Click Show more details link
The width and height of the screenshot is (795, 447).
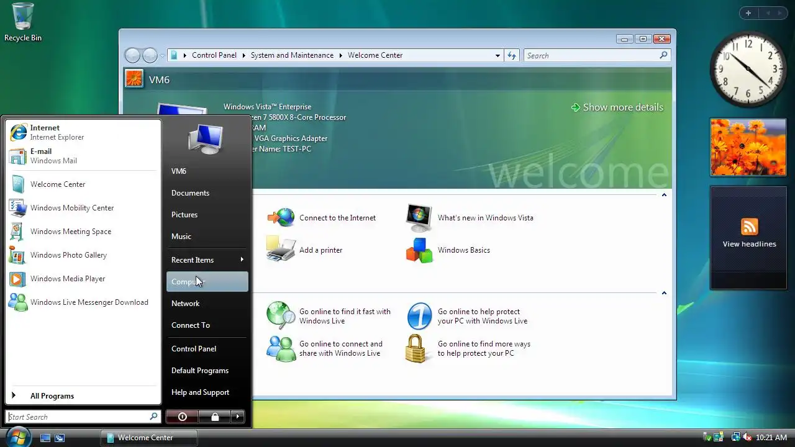[617, 107]
